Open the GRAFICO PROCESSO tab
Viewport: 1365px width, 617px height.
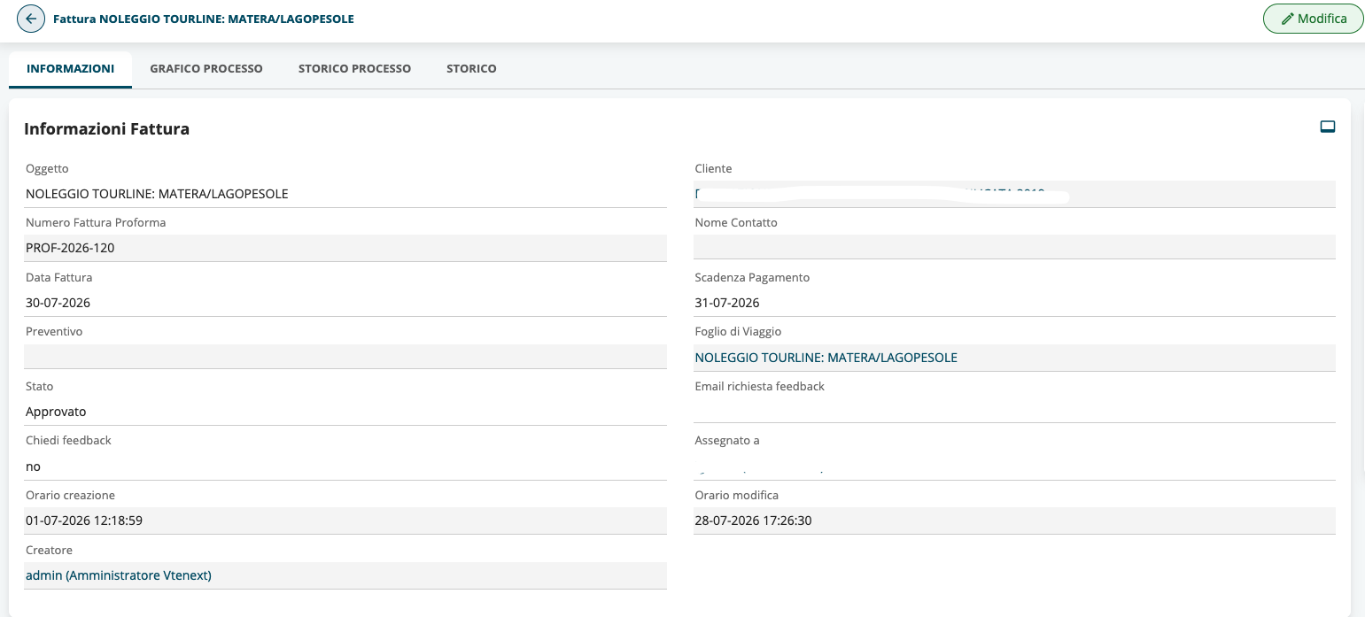tap(206, 69)
